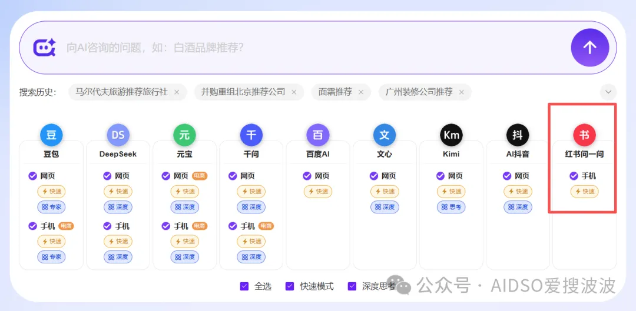Image resolution: width=636 pixels, height=311 pixels.
Task: Remove 马尔代夫旅游推荐旅行社 from search history
Action: [x=177, y=92]
